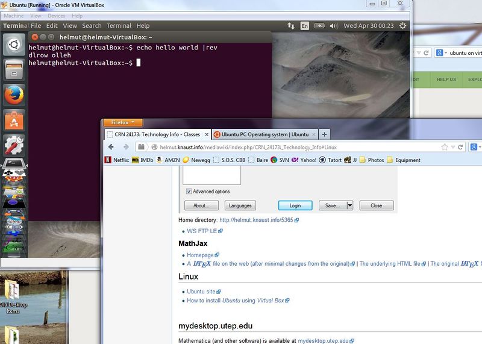482x344 pixels.
Task: Open the AMZN bookmark
Action: click(168, 160)
